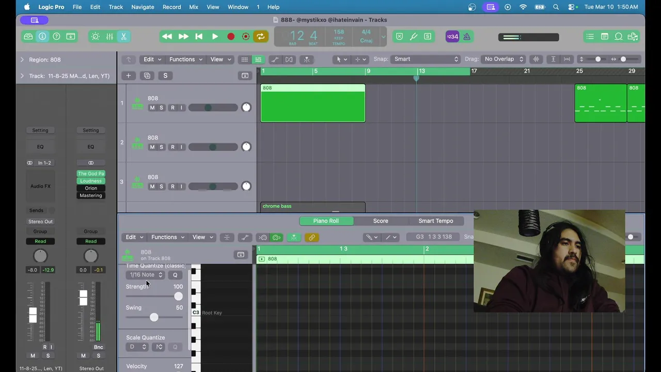The height and width of the screenshot is (372, 661).
Task: Click the Catch Playhead icon
Action: [x=307, y=59]
